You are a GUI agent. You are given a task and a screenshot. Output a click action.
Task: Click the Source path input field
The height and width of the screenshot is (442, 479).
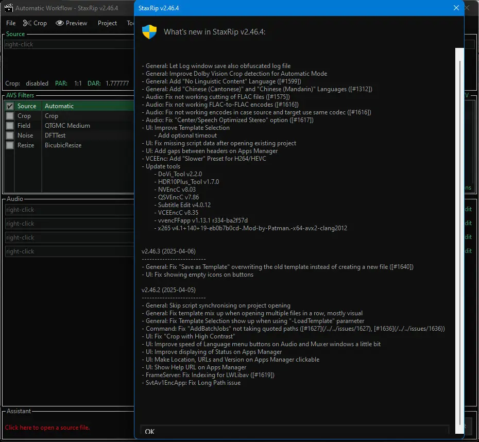click(70, 44)
